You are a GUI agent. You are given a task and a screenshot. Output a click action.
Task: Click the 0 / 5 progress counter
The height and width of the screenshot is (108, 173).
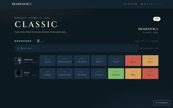[x=149, y=4]
